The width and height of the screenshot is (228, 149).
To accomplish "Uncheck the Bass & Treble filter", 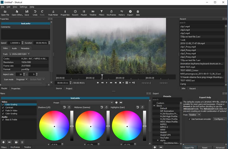I will pyautogui.click(x=3, y=119).
